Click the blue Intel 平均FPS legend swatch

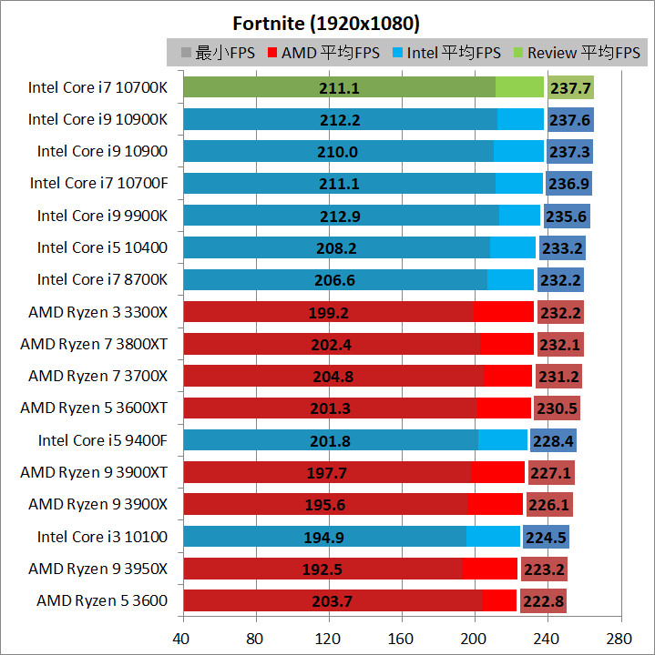(x=398, y=53)
